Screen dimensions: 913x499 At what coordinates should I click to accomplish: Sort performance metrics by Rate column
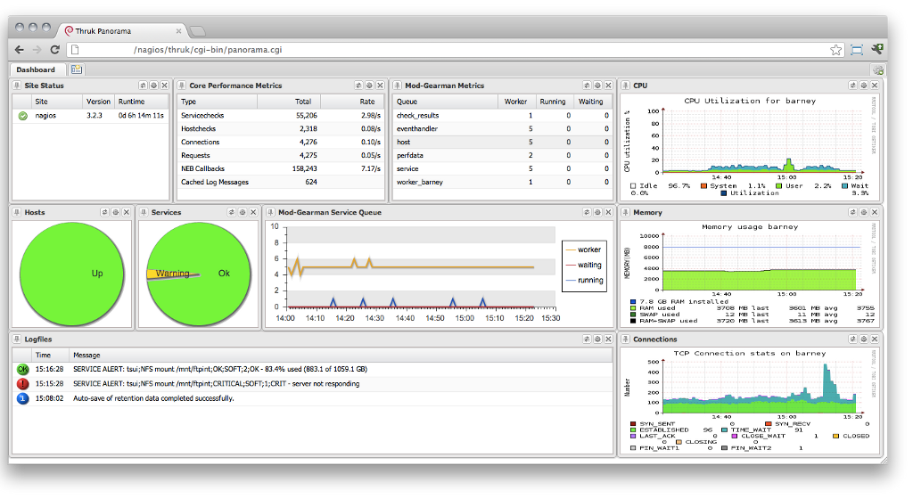[x=352, y=102]
